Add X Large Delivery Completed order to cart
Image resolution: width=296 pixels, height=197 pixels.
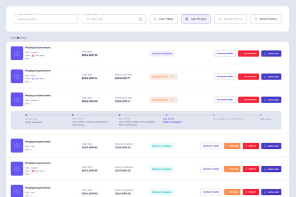coord(271,169)
